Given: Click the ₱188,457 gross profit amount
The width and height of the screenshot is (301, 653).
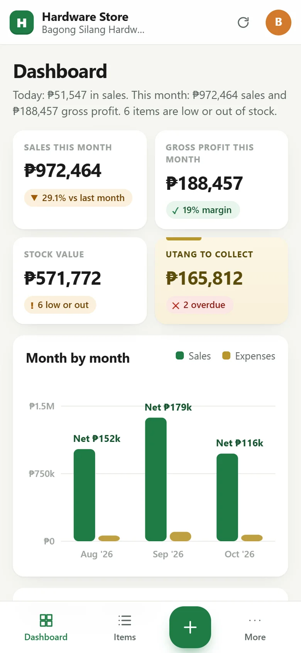Looking at the screenshot, I should point(205,183).
